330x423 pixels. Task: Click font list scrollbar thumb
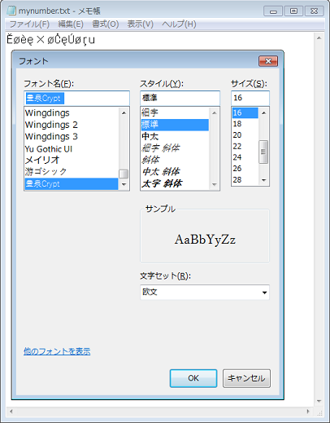pos(124,174)
